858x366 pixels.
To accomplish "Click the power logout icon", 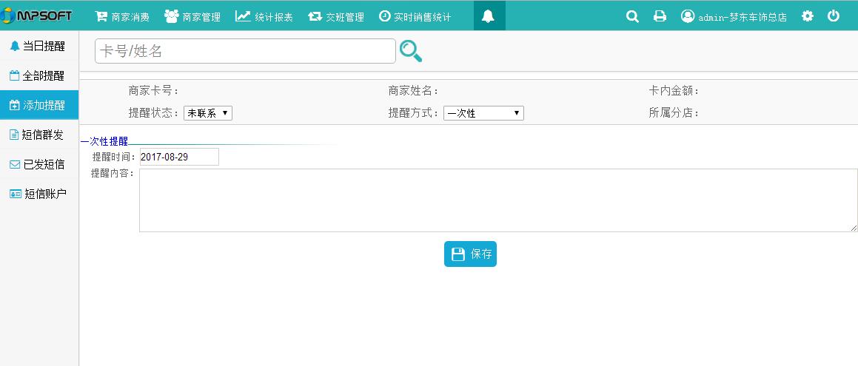I will pos(834,16).
